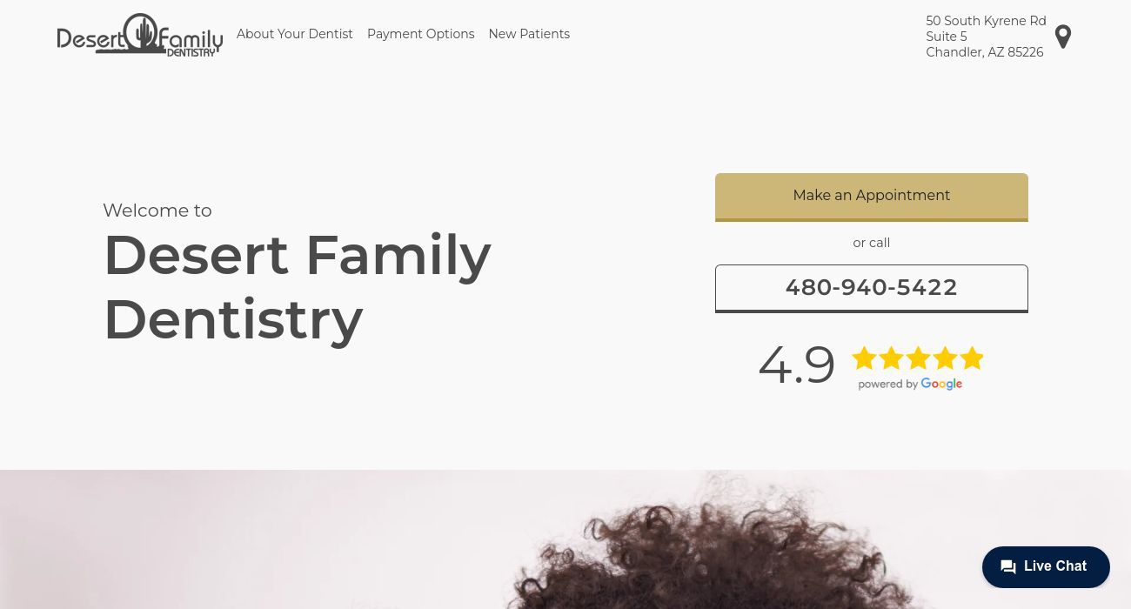
Task: Expand the Live Chat widget
Action: [1046, 566]
